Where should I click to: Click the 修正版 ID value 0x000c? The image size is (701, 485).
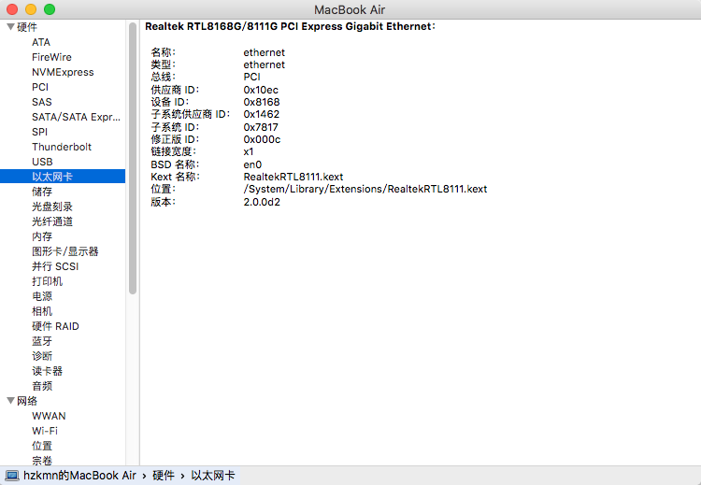(262, 139)
